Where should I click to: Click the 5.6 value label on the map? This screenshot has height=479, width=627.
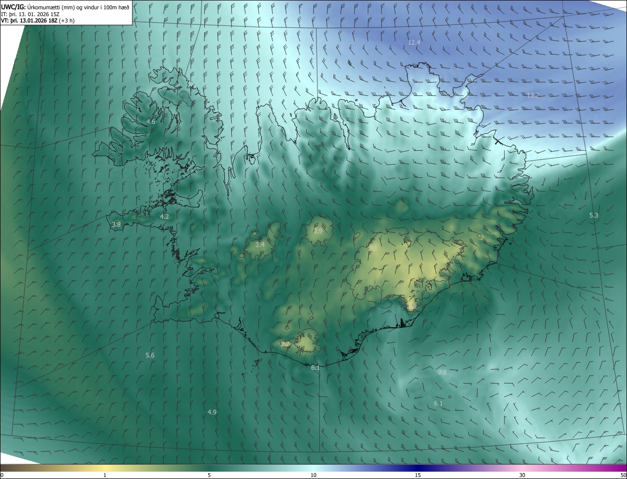tap(150, 355)
